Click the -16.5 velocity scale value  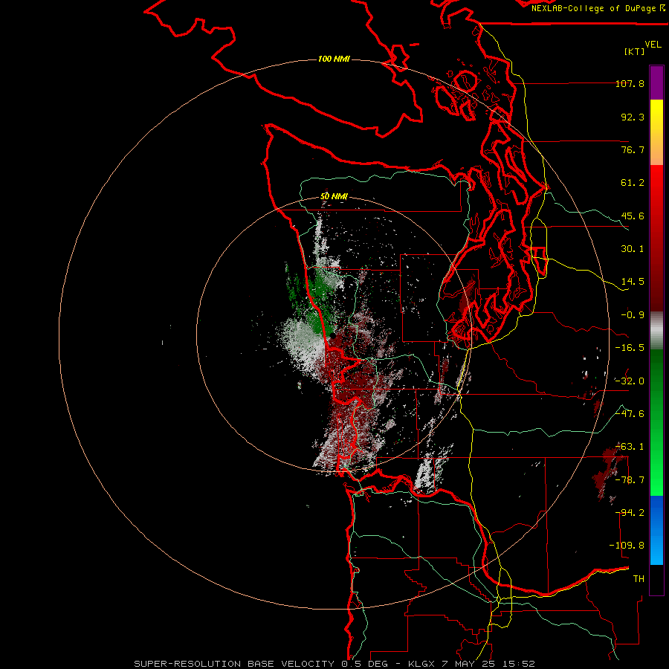tap(630, 348)
